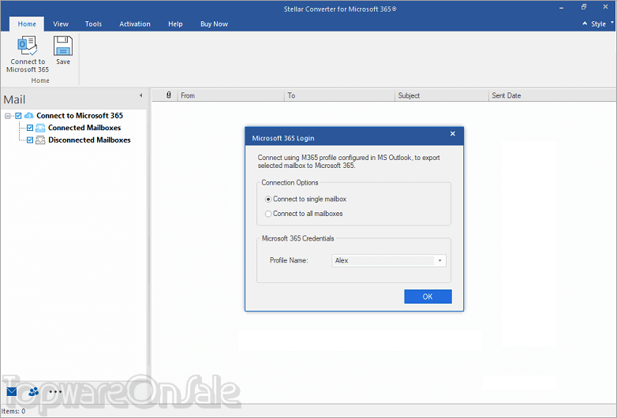Open the Mail view envelope icon

click(x=12, y=391)
